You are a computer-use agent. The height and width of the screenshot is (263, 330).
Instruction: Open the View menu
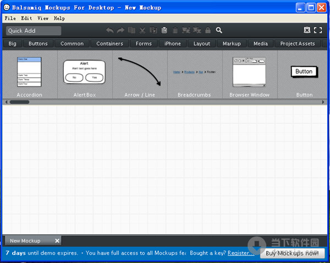click(43, 18)
